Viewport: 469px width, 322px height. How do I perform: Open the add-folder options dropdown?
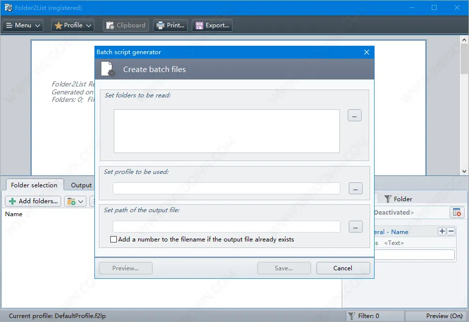76,201
